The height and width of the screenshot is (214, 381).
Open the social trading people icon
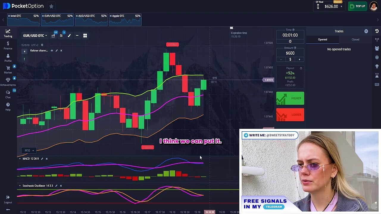tap(377, 48)
